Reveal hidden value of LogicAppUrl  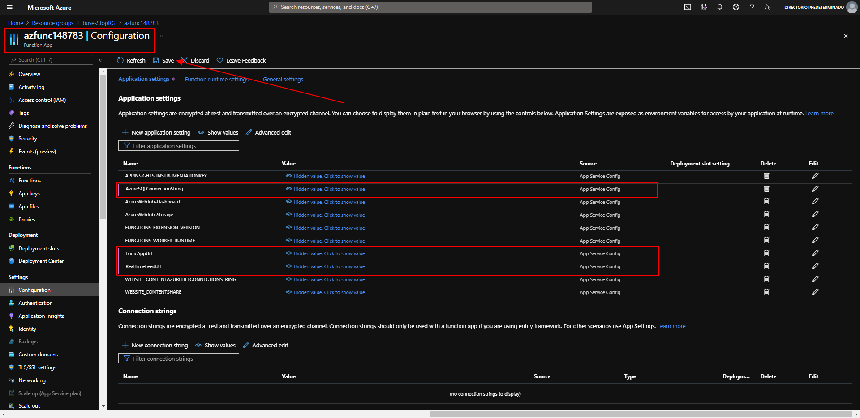click(x=325, y=253)
